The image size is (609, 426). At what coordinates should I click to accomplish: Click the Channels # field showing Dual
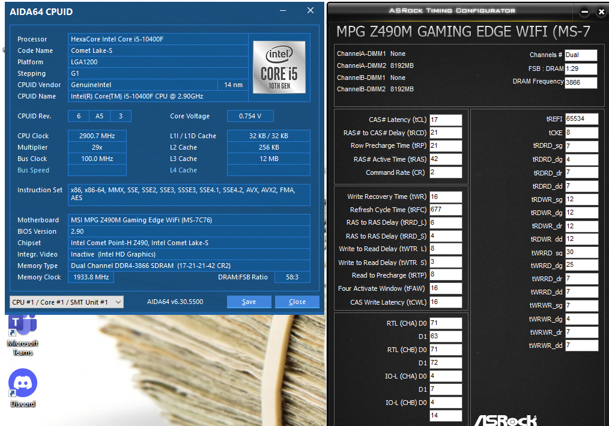581,55
